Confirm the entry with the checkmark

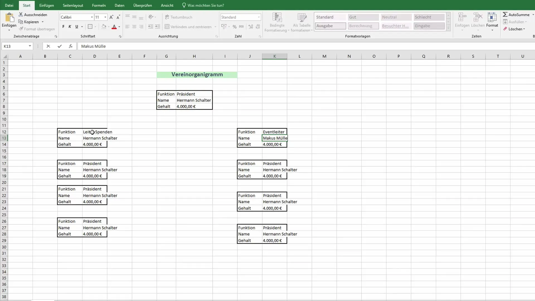60,46
